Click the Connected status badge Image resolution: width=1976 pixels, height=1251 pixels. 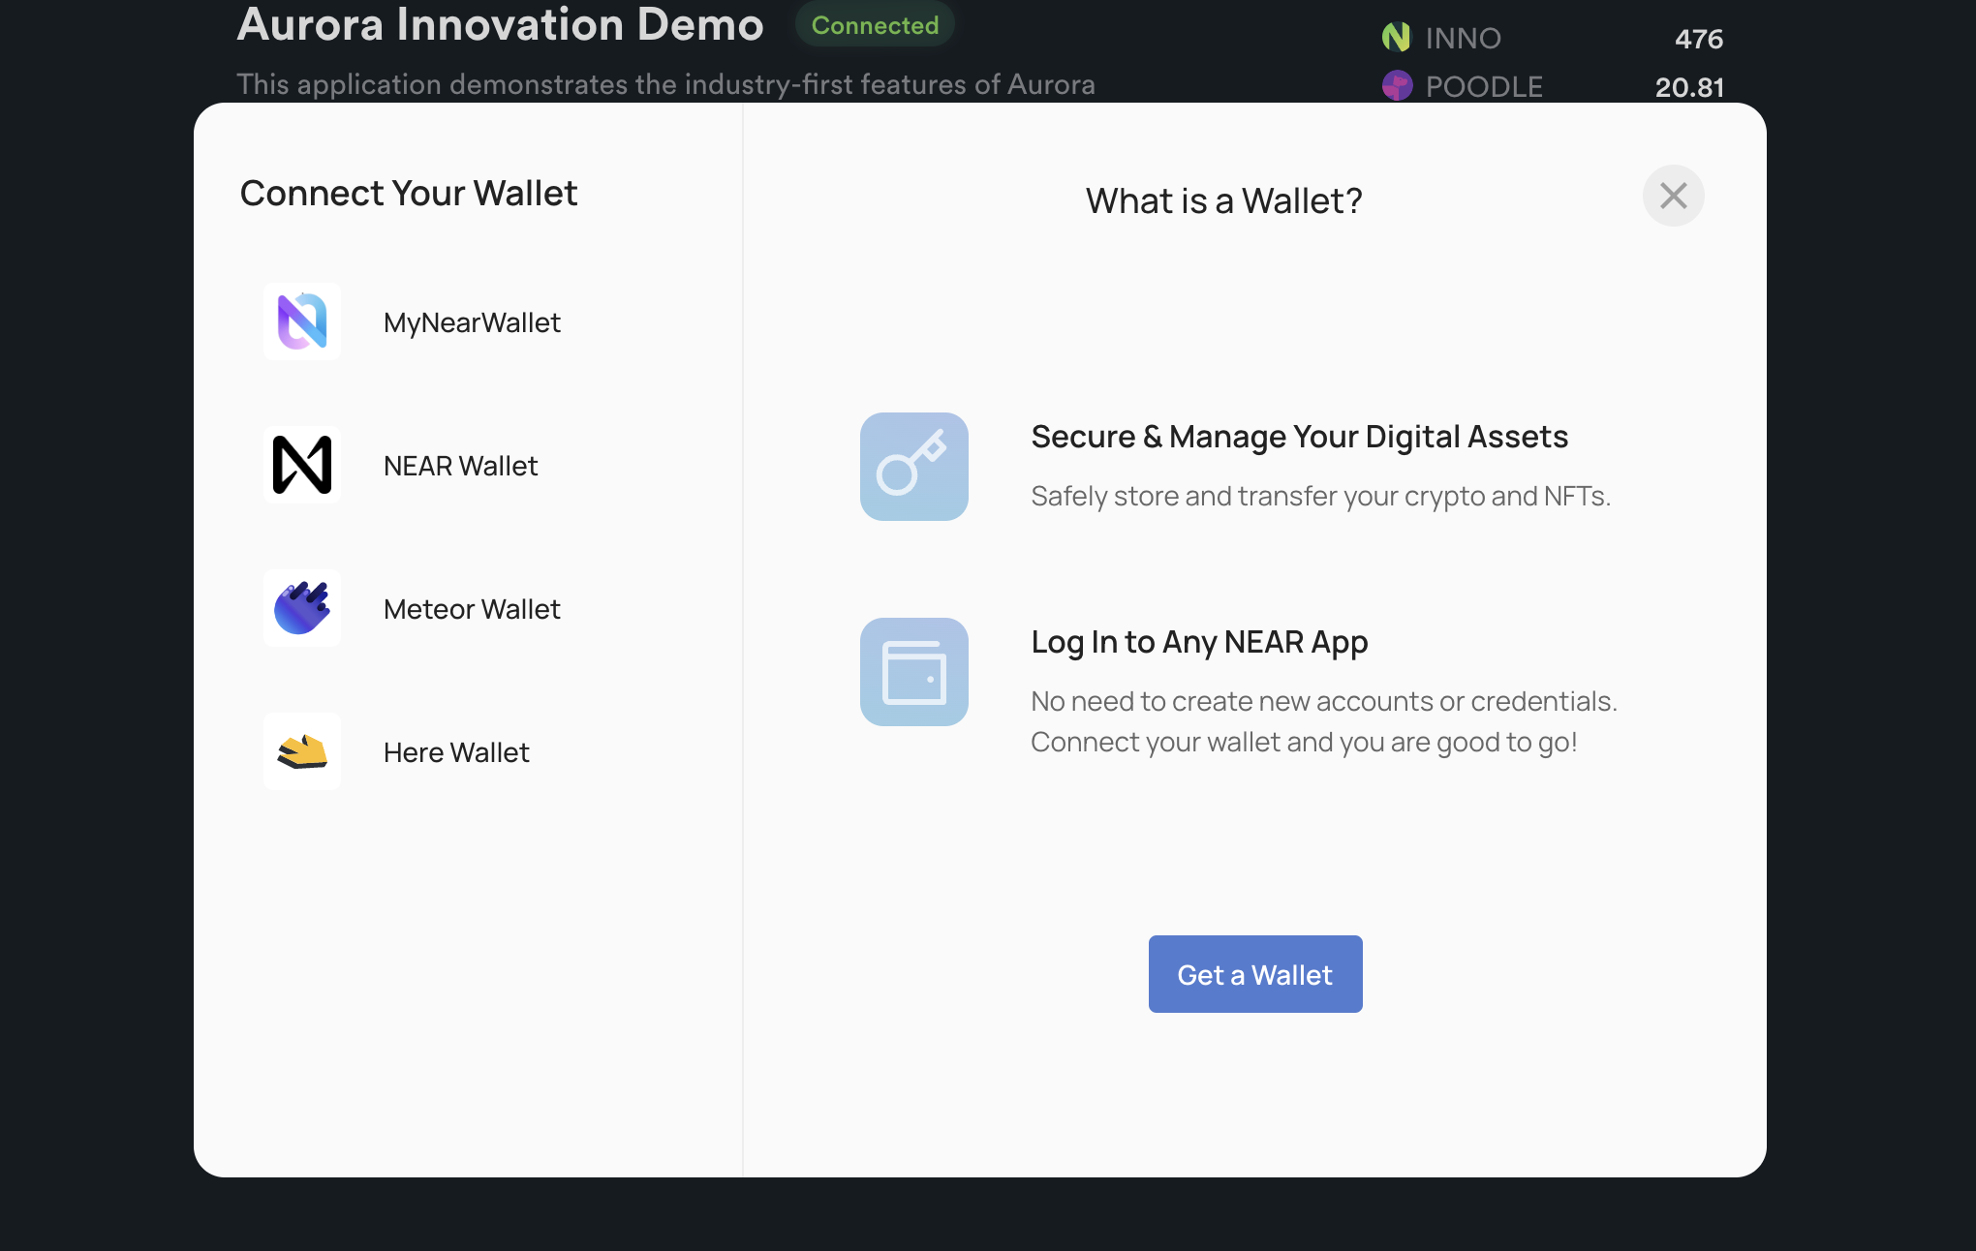coord(875,25)
